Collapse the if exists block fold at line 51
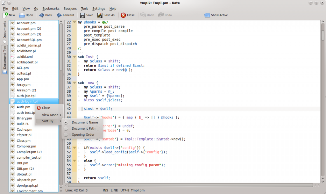Viewport: 326px width, 194px height. (x=74, y=148)
